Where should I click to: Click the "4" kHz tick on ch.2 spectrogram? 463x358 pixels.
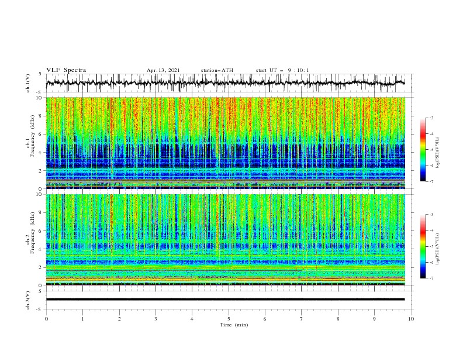(40, 249)
